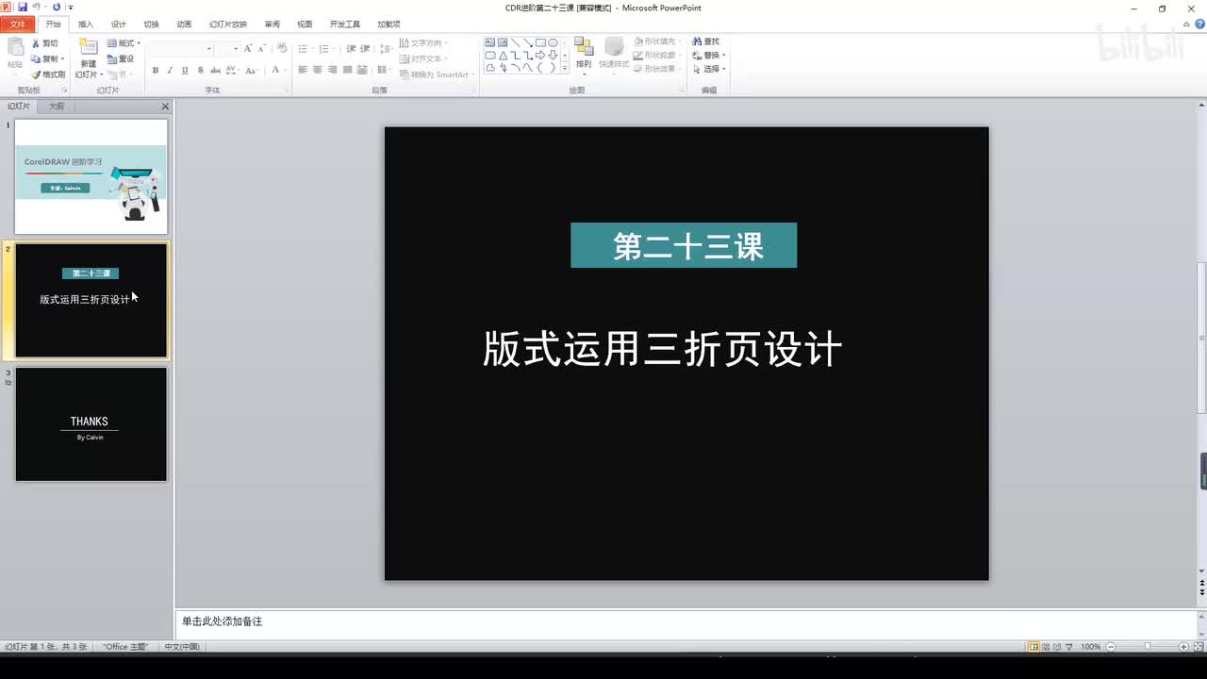Image resolution: width=1207 pixels, height=679 pixels.
Task: Decrease the font size
Action: (261, 48)
